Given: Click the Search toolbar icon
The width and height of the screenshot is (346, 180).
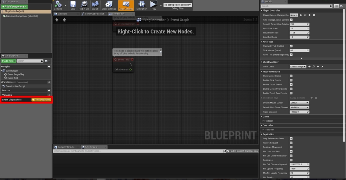Looking at the screenshot, I should point(95,5).
